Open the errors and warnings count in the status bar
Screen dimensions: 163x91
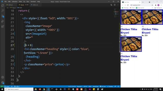pyautogui.click(x=17, y=86)
